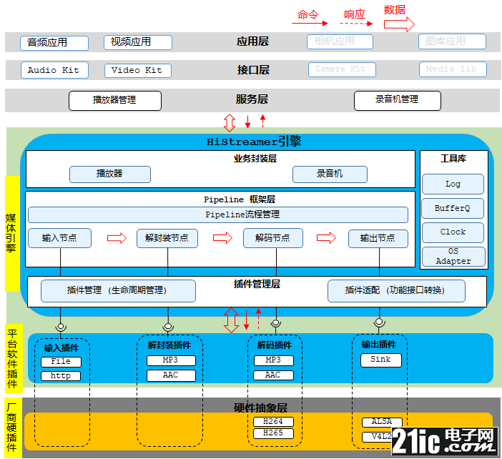The width and height of the screenshot is (502, 459).
Task: Select the 工具库 heading
Action: tap(453, 159)
